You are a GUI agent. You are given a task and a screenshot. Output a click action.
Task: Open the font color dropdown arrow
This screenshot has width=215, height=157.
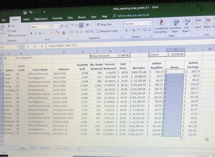pyautogui.click(x=67, y=32)
